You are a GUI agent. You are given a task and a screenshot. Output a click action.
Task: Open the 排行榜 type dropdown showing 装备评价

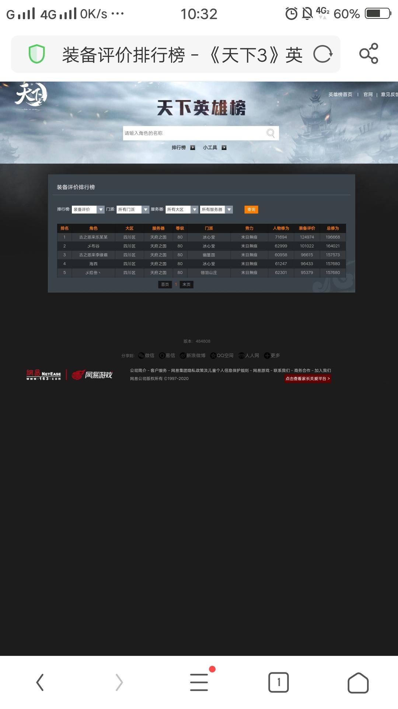pos(88,209)
